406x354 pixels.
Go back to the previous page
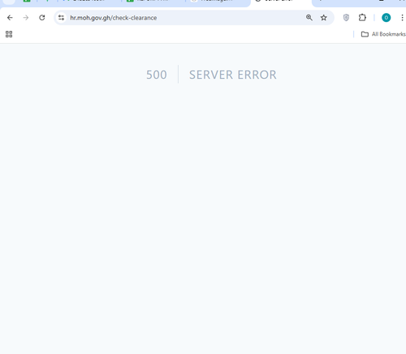10,18
